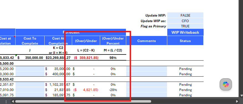Select the 0% cell in the $35,000.00 row
Screen dimensions: 243x104
coord(113,69)
